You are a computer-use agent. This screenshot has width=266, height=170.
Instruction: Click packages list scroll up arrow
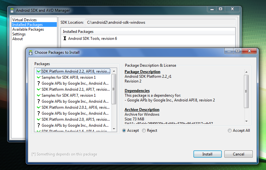(x=114, y=71)
